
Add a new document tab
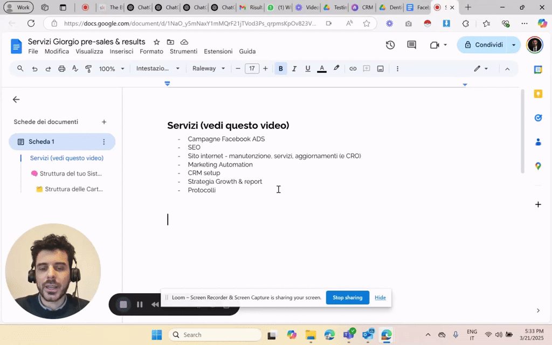(x=104, y=122)
